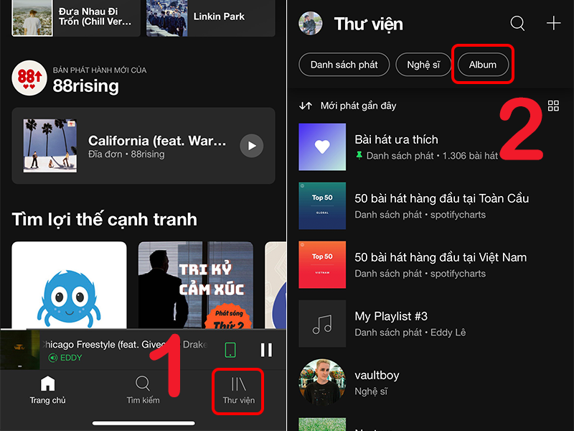Tap the plus icon to create playlist
Viewport: 574px width, 431px height.
click(553, 23)
